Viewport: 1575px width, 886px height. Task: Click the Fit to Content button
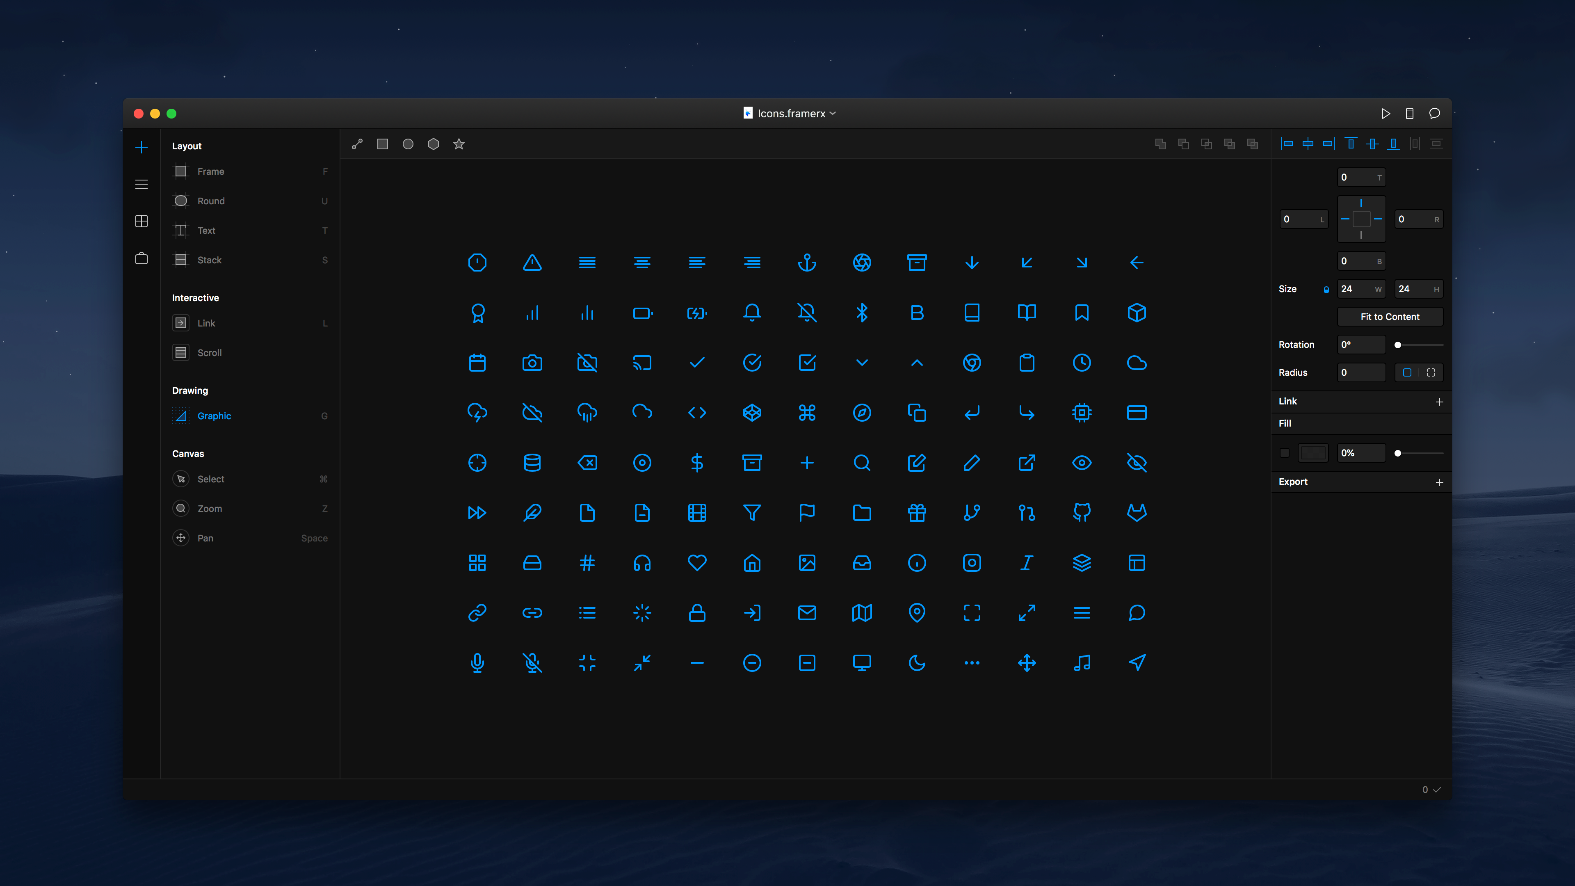tap(1390, 317)
